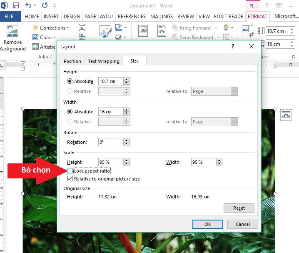Open the Picture Border dropdown arrow

click(x=125, y=28)
